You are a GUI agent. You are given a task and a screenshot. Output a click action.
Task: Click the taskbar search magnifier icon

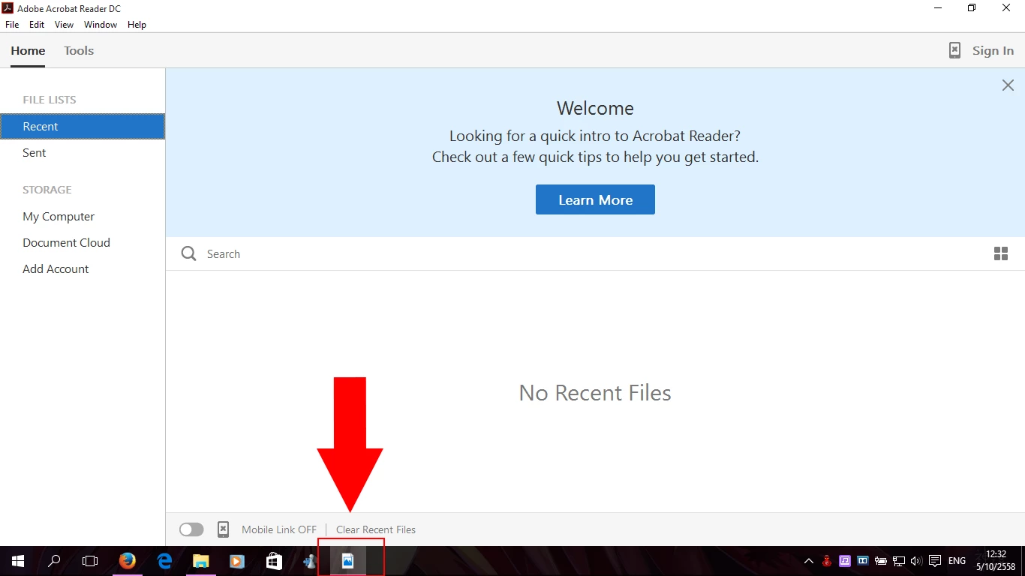pyautogui.click(x=54, y=561)
